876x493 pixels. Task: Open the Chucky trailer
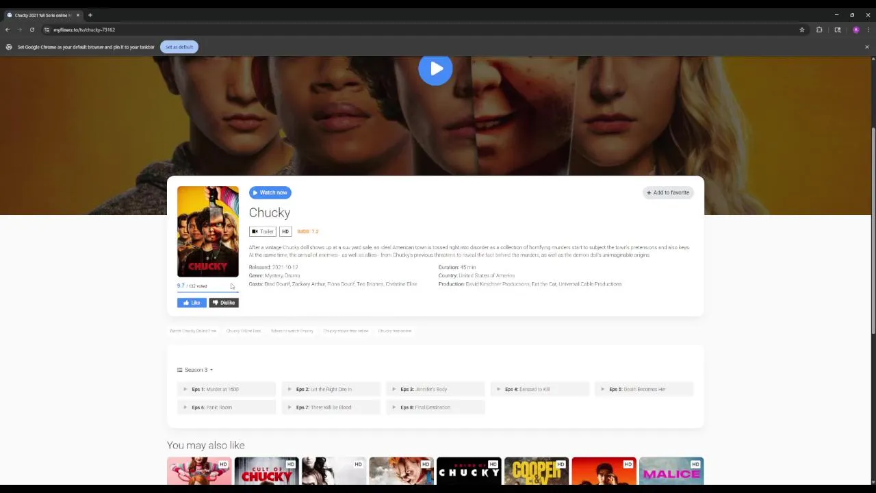[262, 231]
